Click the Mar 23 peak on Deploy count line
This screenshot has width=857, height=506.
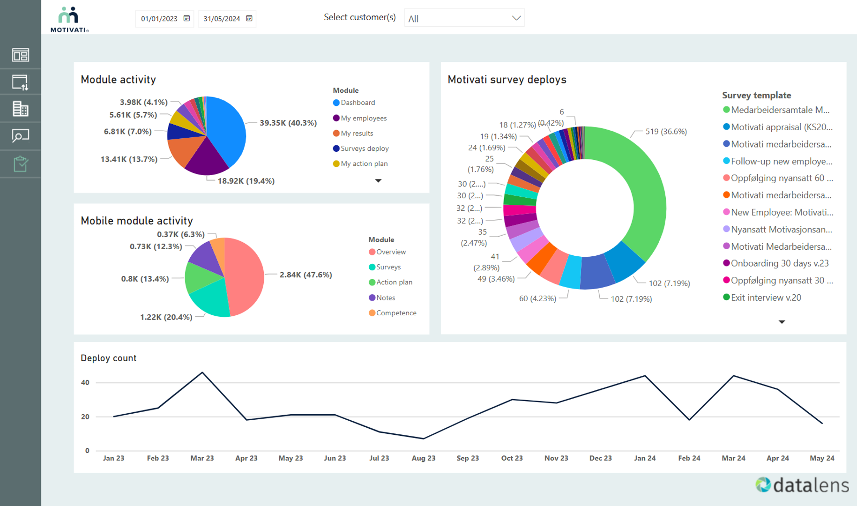click(x=202, y=372)
